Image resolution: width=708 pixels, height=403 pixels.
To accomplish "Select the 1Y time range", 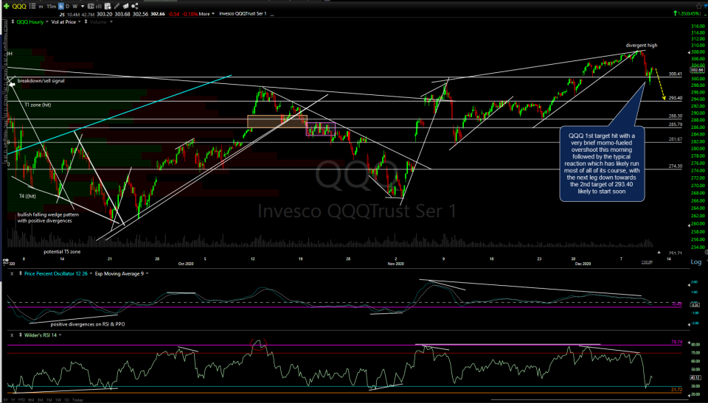I will (13, 400).
